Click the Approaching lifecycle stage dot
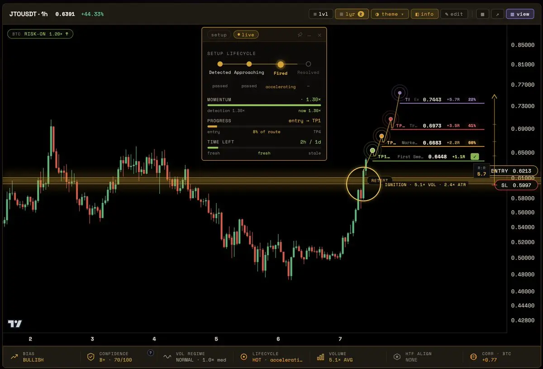Screen dimensions: 543x369 [249, 64]
